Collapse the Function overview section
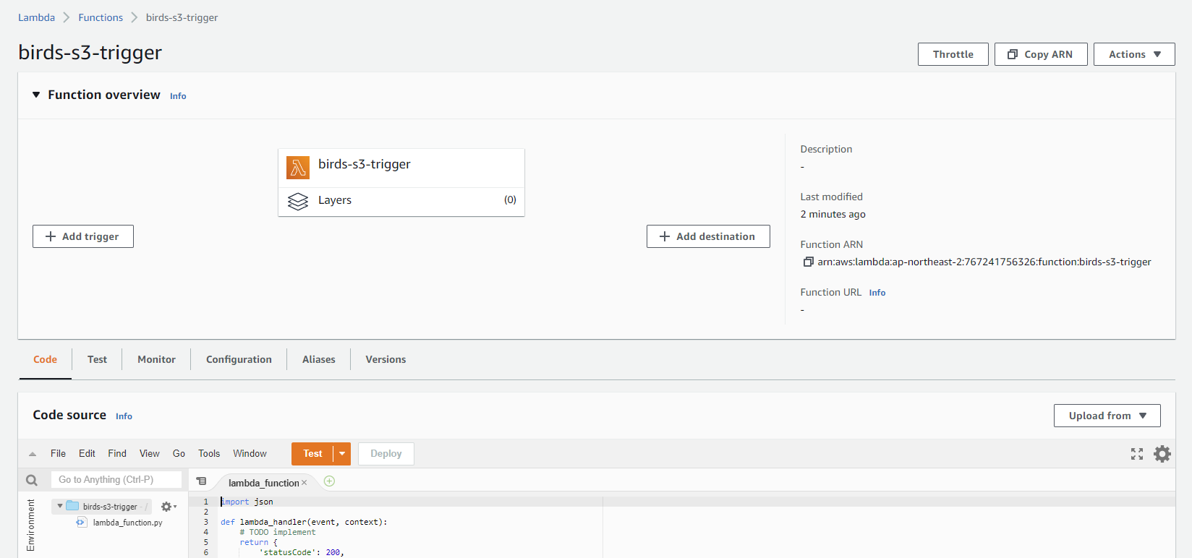Viewport: 1192px width, 558px height. pos(36,95)
